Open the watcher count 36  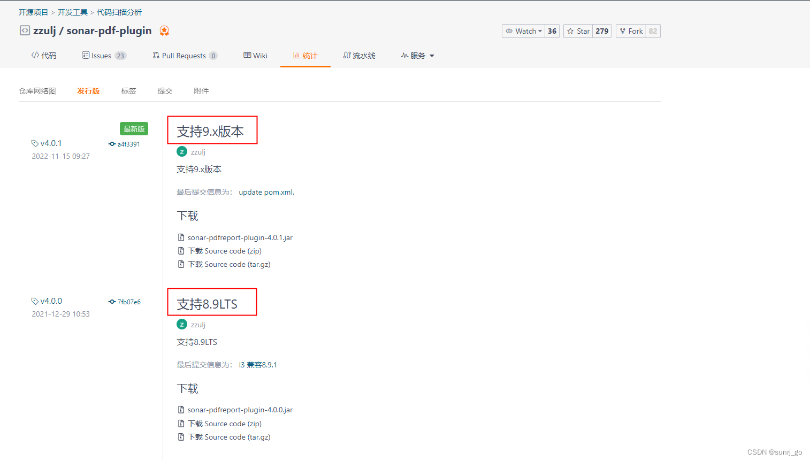[552, 31]
